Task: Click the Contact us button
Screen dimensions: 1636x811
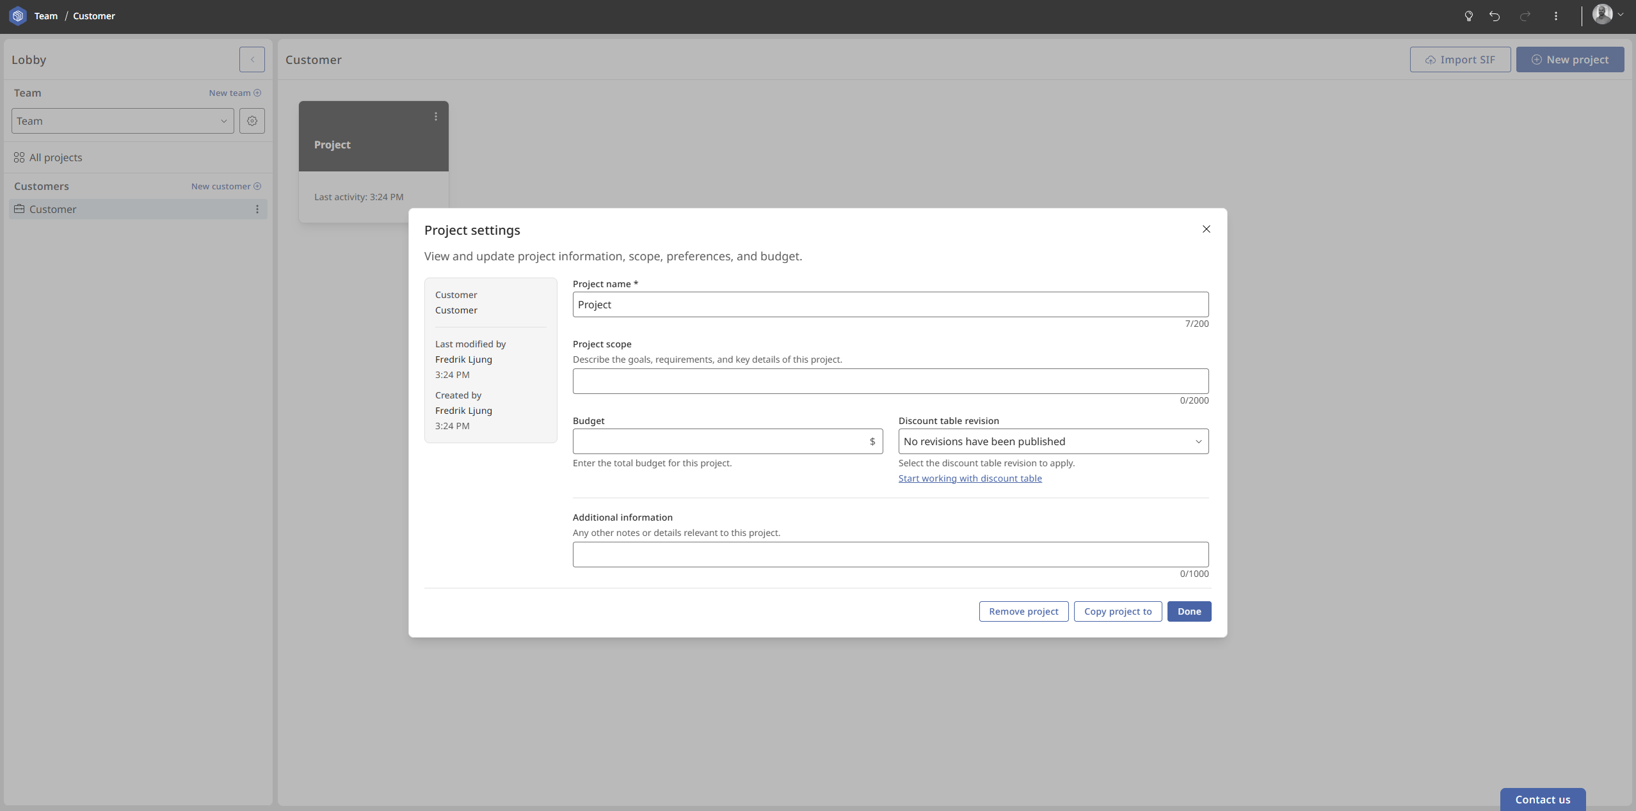Action: 1543,799
